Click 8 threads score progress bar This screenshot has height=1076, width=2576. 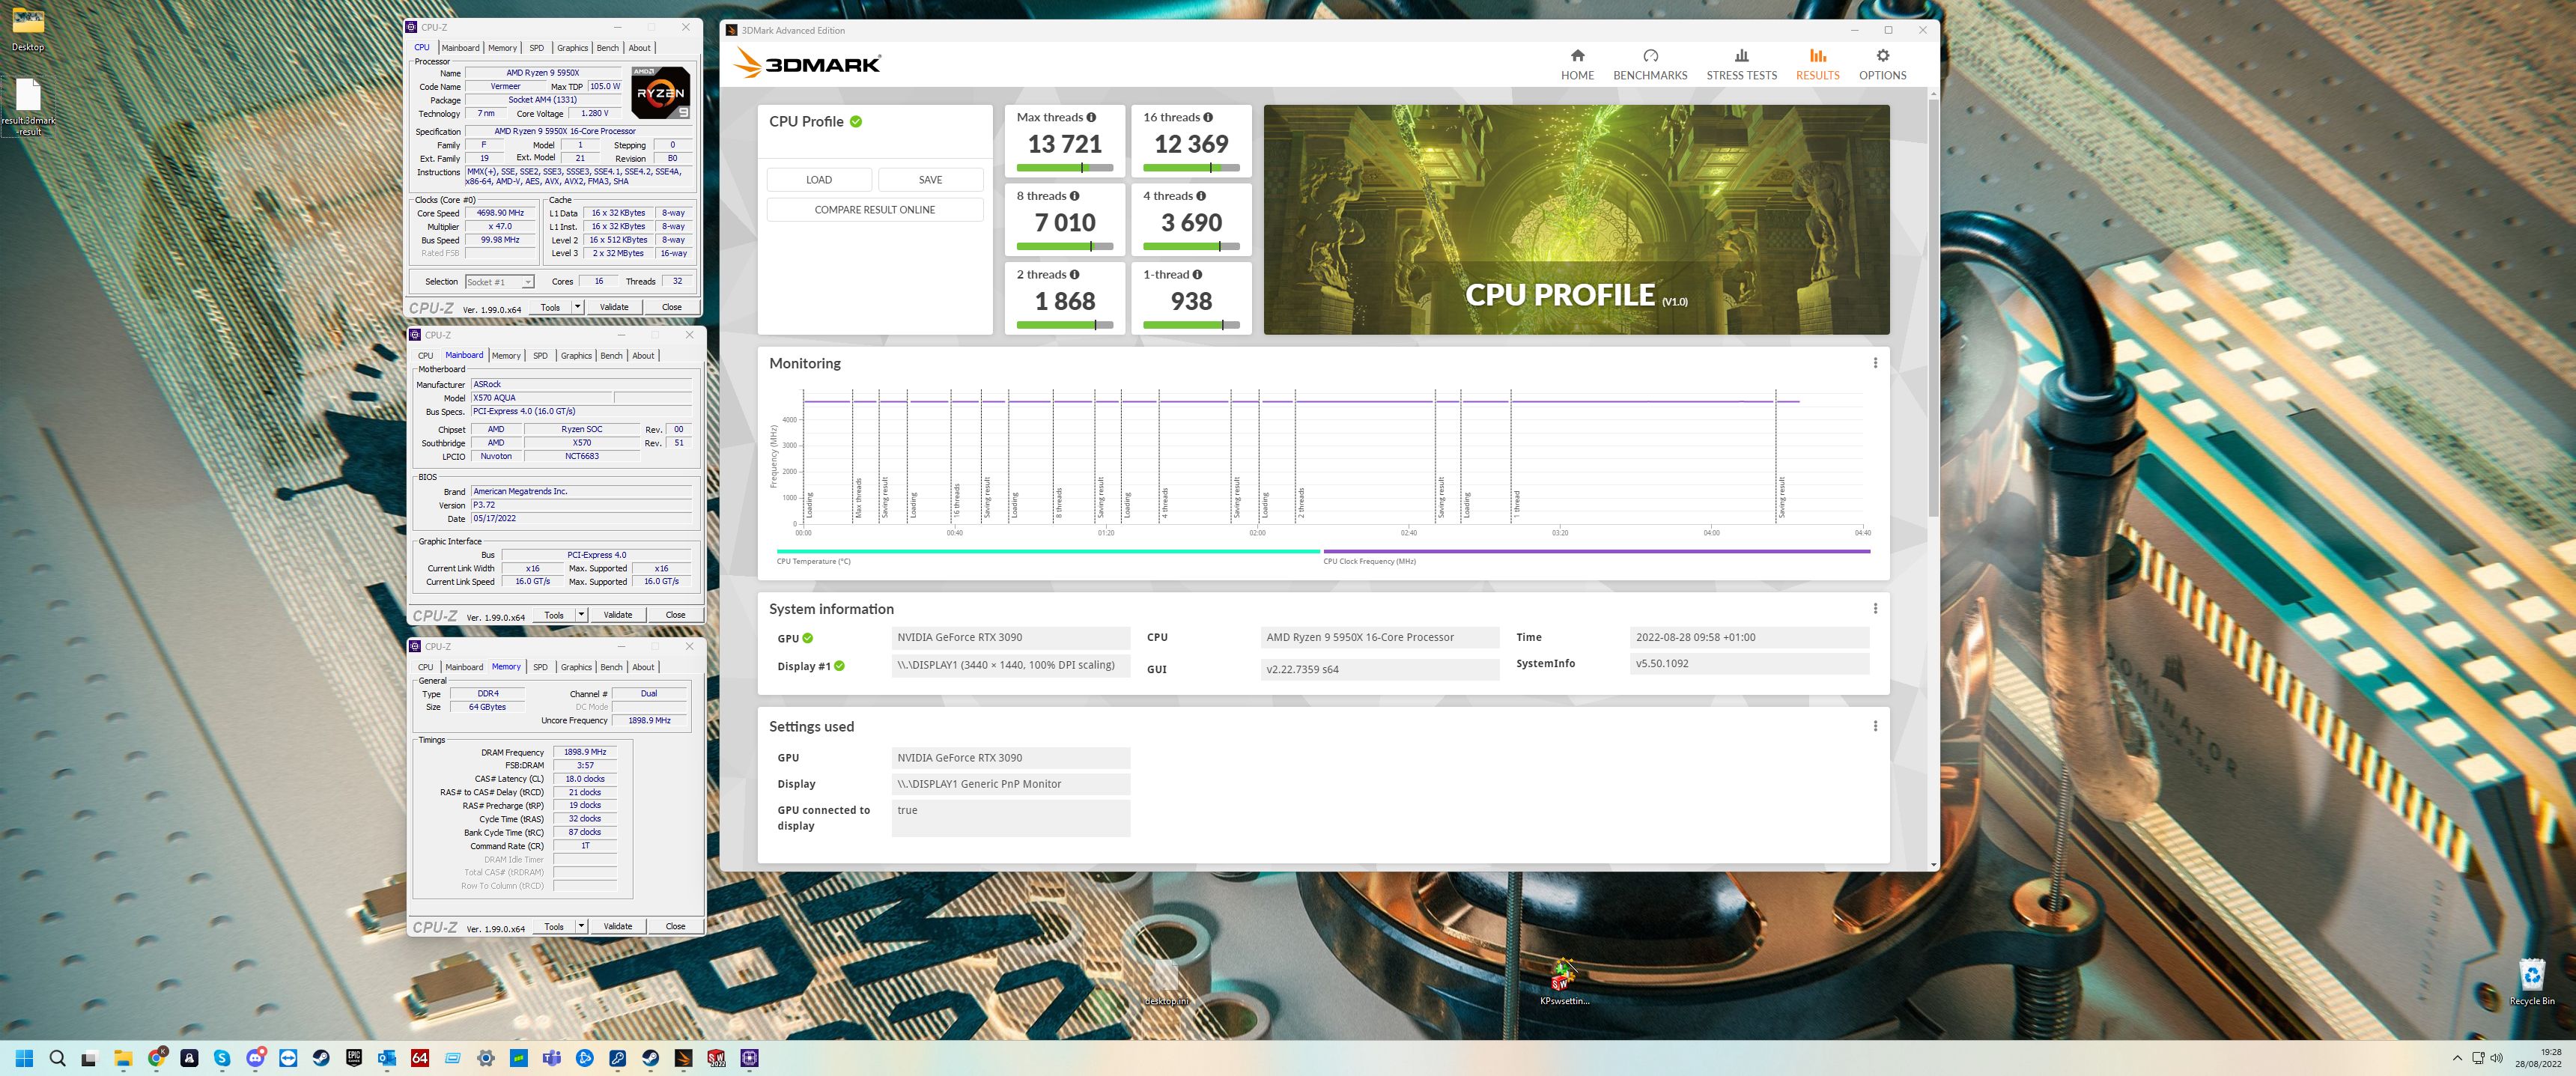pos(1064,246)
